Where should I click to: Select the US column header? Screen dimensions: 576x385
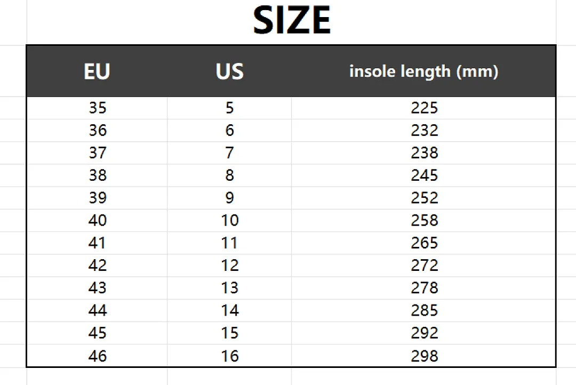pos(229,71)
